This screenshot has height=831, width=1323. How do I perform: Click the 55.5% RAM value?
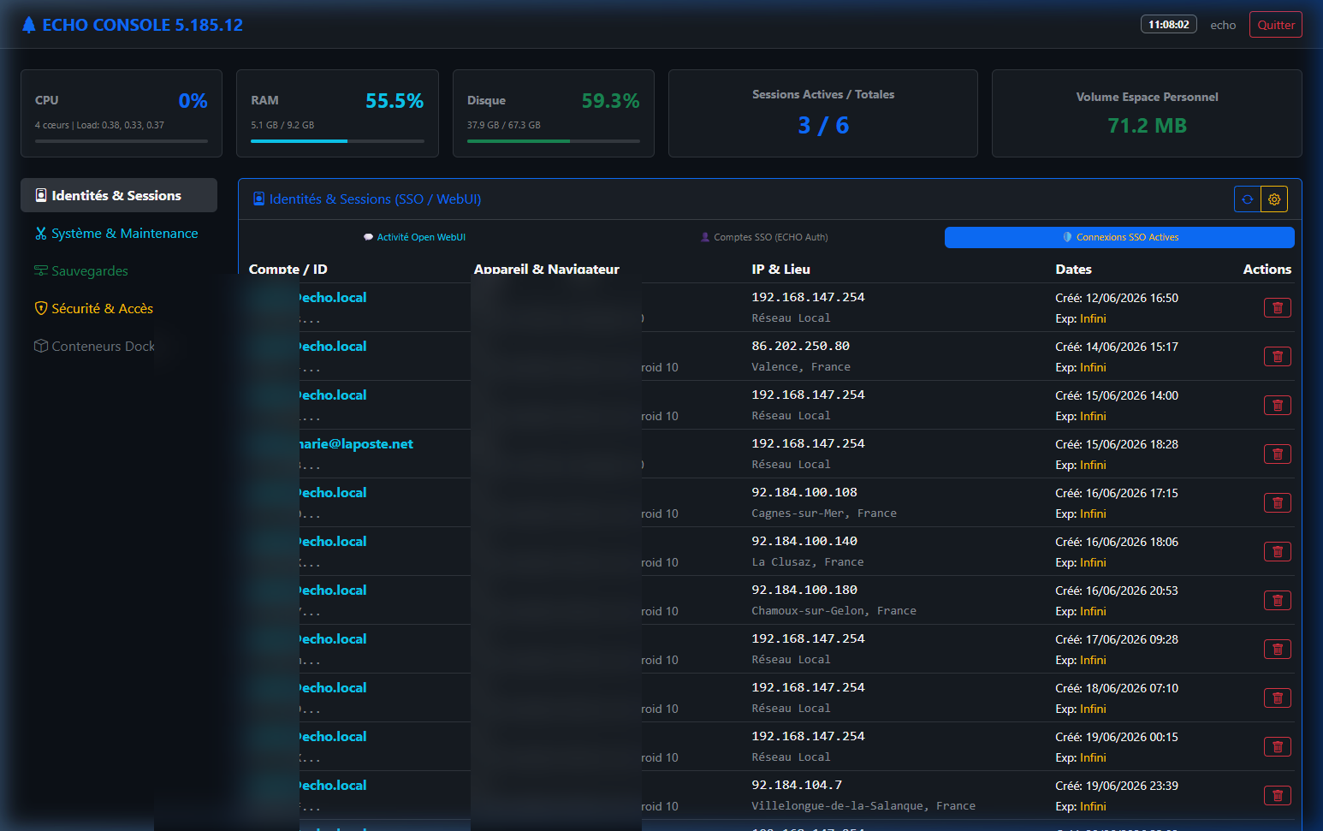pos(395,101)
